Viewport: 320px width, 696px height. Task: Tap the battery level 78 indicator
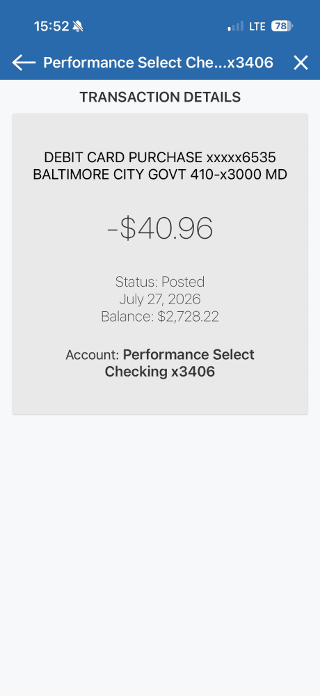coord(282,26)
